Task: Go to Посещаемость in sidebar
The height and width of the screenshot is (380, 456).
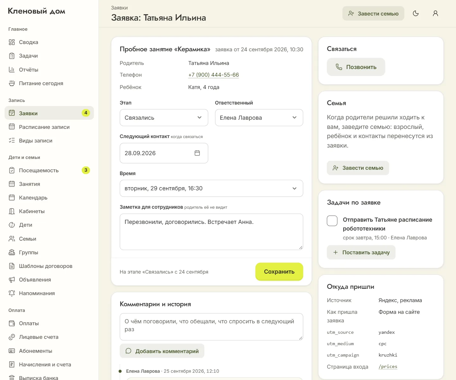Action: point(49,170)
